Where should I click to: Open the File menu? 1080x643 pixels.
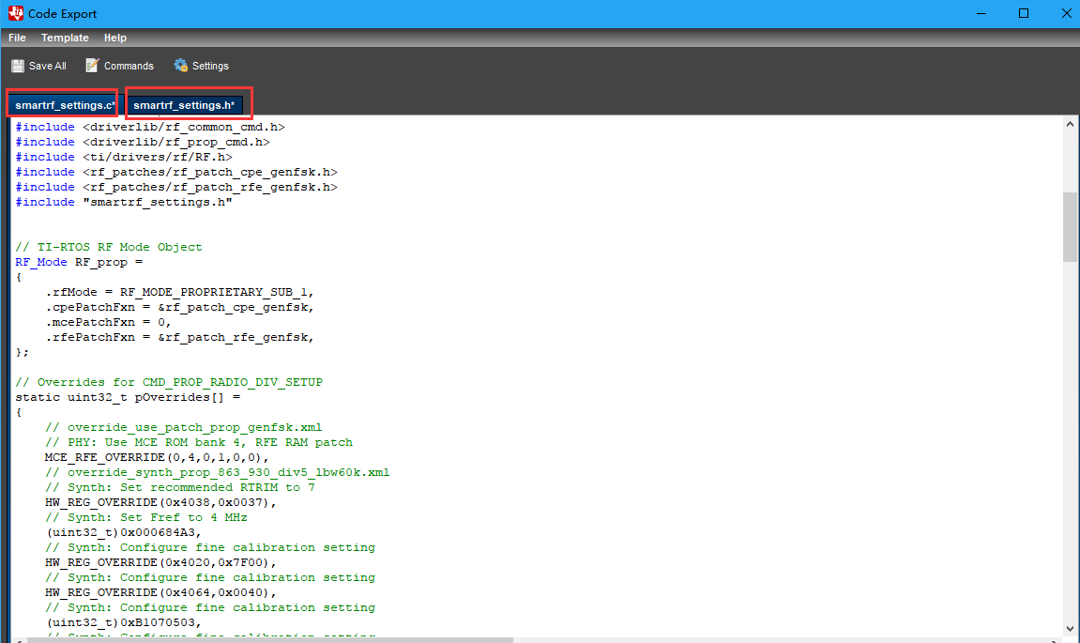[17, 38]
